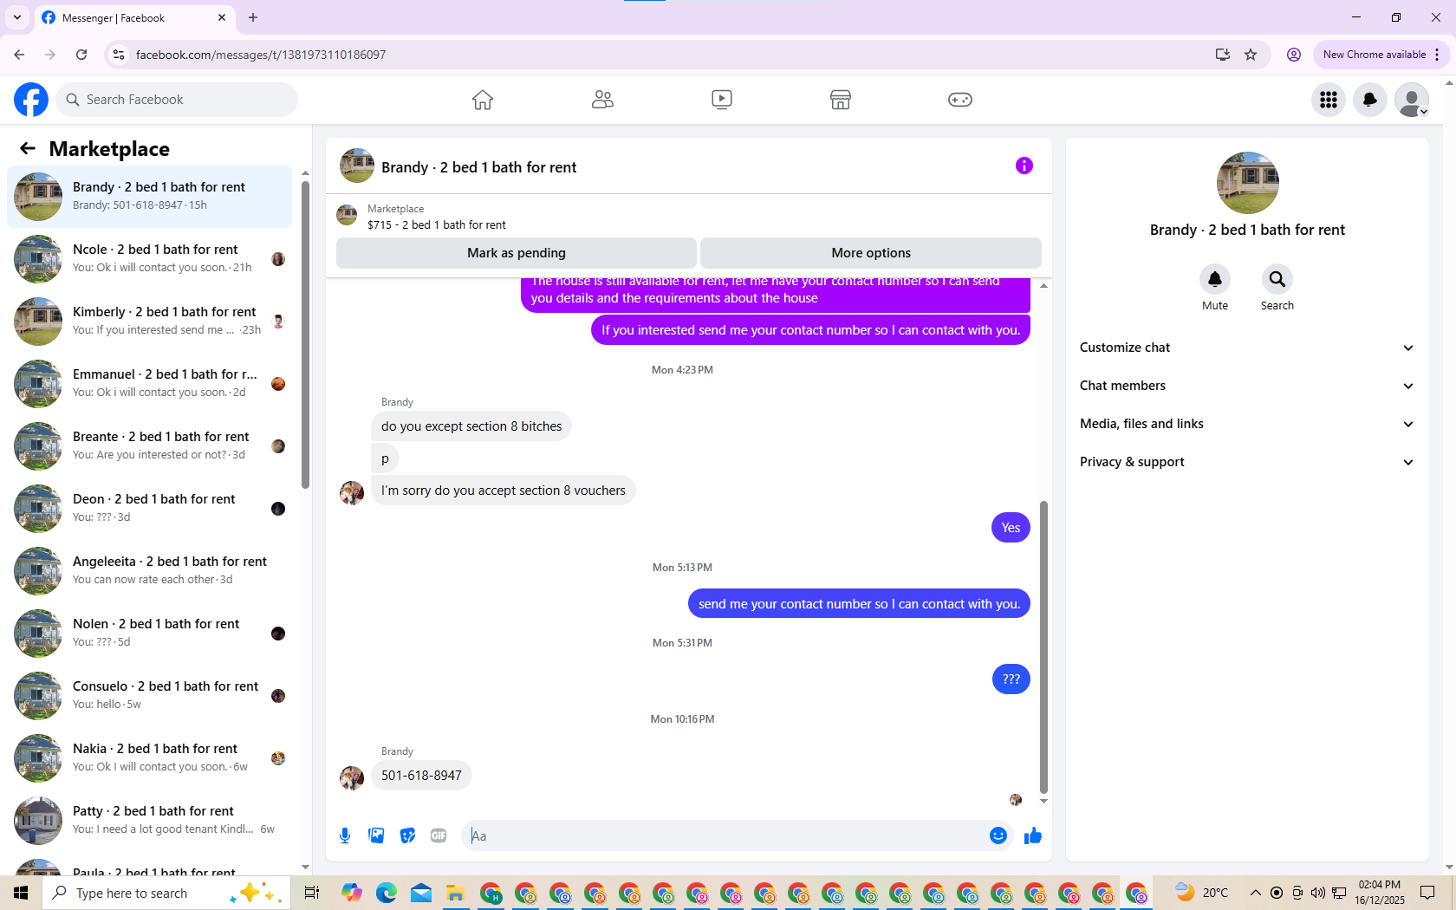This screenshot has width=1456, height=910.
Task: Open the Nakia conversation
Action: tap(149, 758)
